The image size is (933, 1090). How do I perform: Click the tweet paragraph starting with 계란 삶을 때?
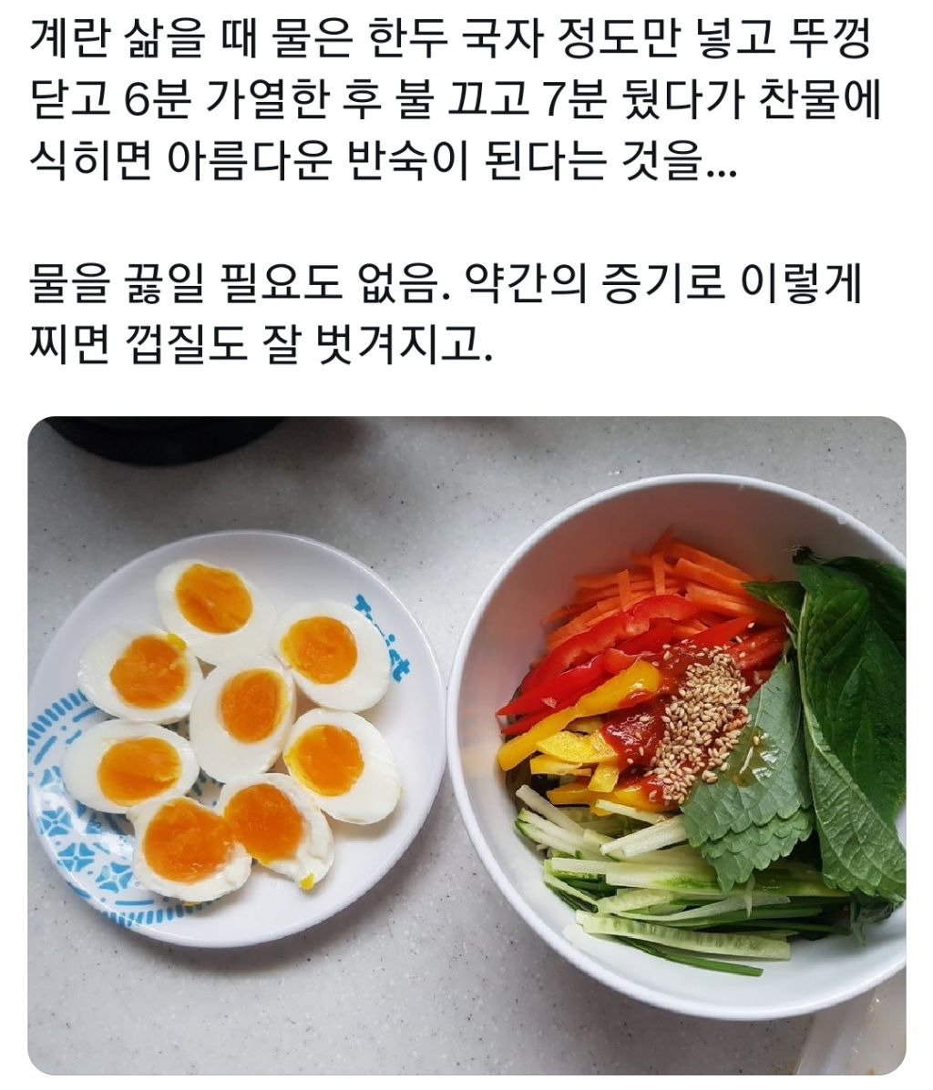(455, 103)
